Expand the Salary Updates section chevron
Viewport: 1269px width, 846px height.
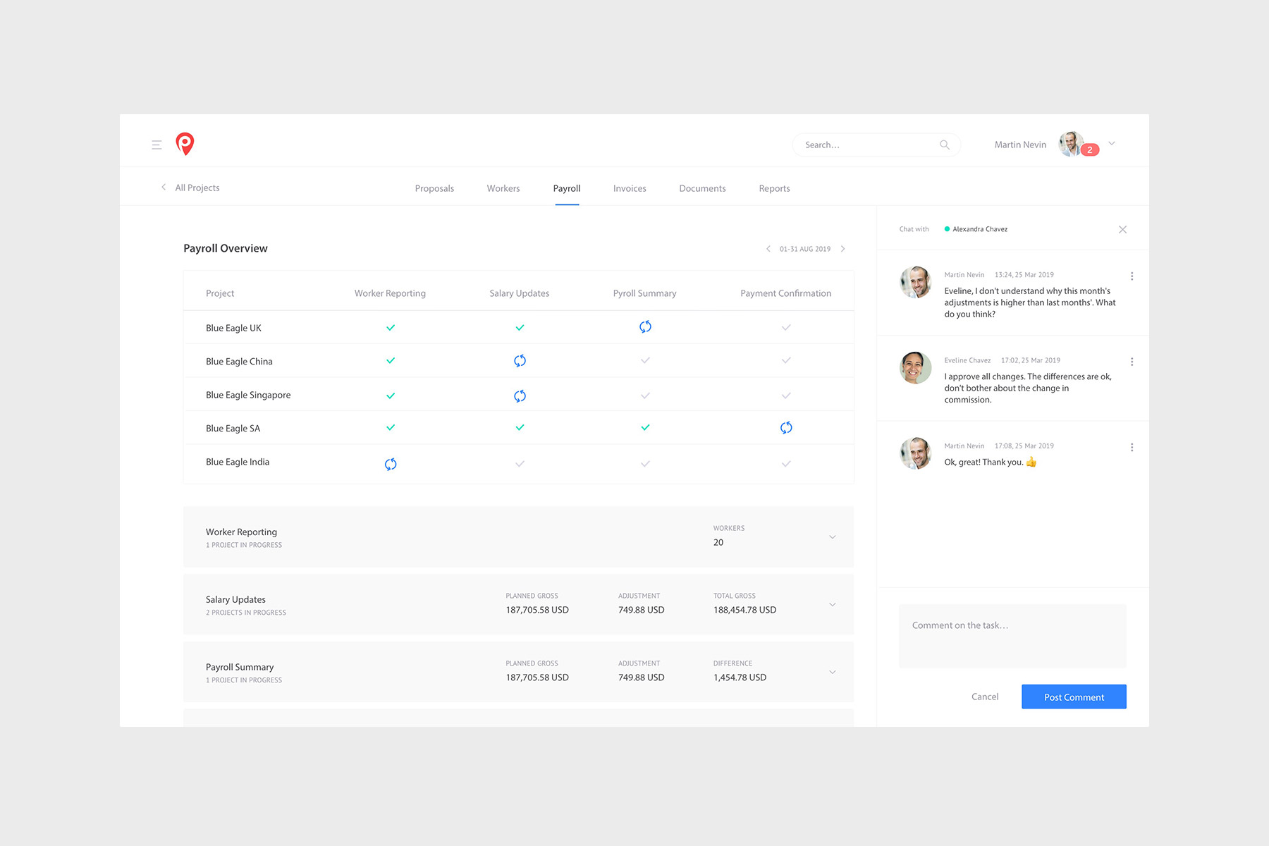point(833,605)
